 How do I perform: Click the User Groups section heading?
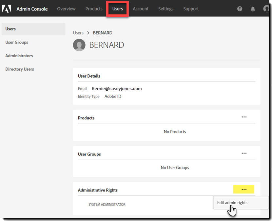89,154
